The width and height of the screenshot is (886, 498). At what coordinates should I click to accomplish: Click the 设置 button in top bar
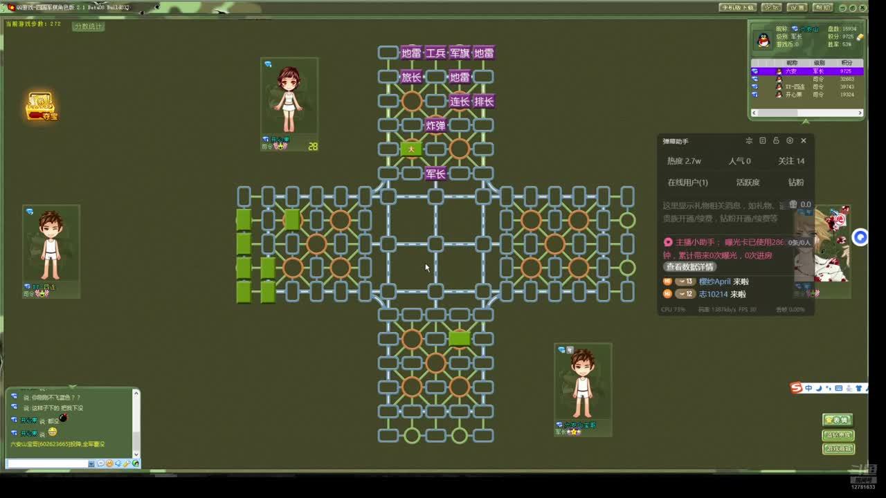pyautogui.click(x=797, y=8)
